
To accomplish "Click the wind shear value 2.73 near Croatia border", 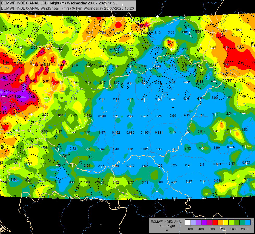I will [73, 148].
